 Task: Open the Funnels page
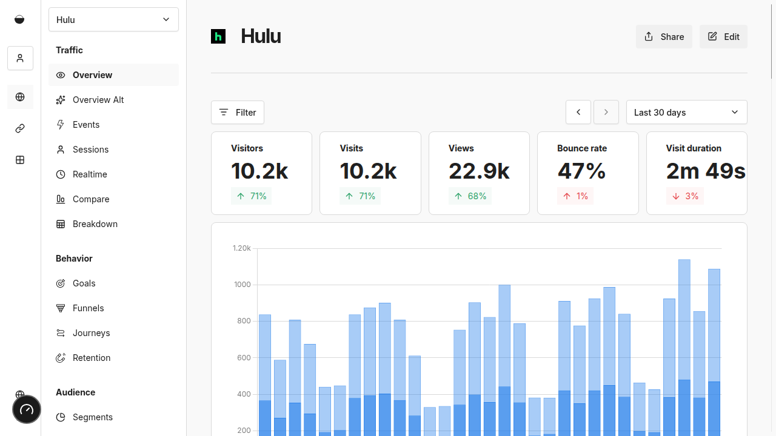[x=89, y=308]
